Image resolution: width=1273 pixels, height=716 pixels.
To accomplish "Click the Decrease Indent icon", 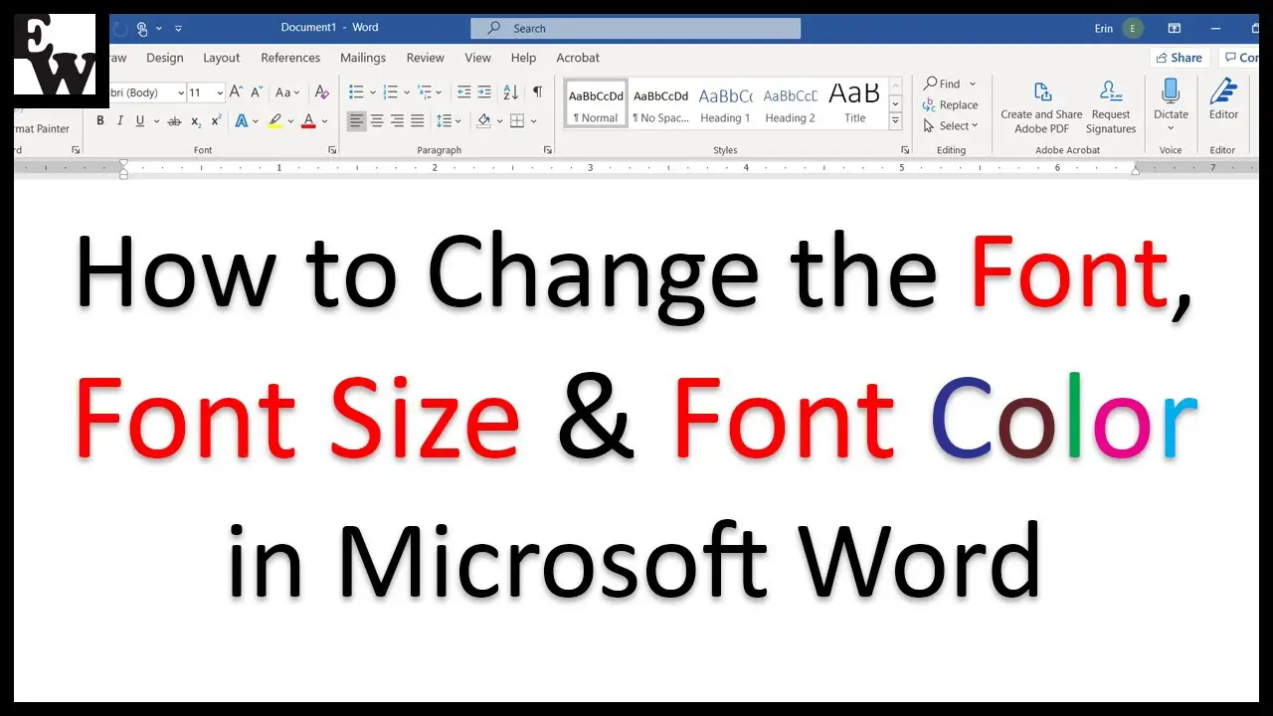I will (x=463, y=92).
